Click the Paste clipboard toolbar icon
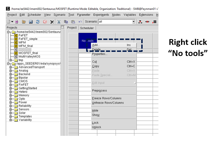Viewport: 208px width, 145px height. click(73, 22)
